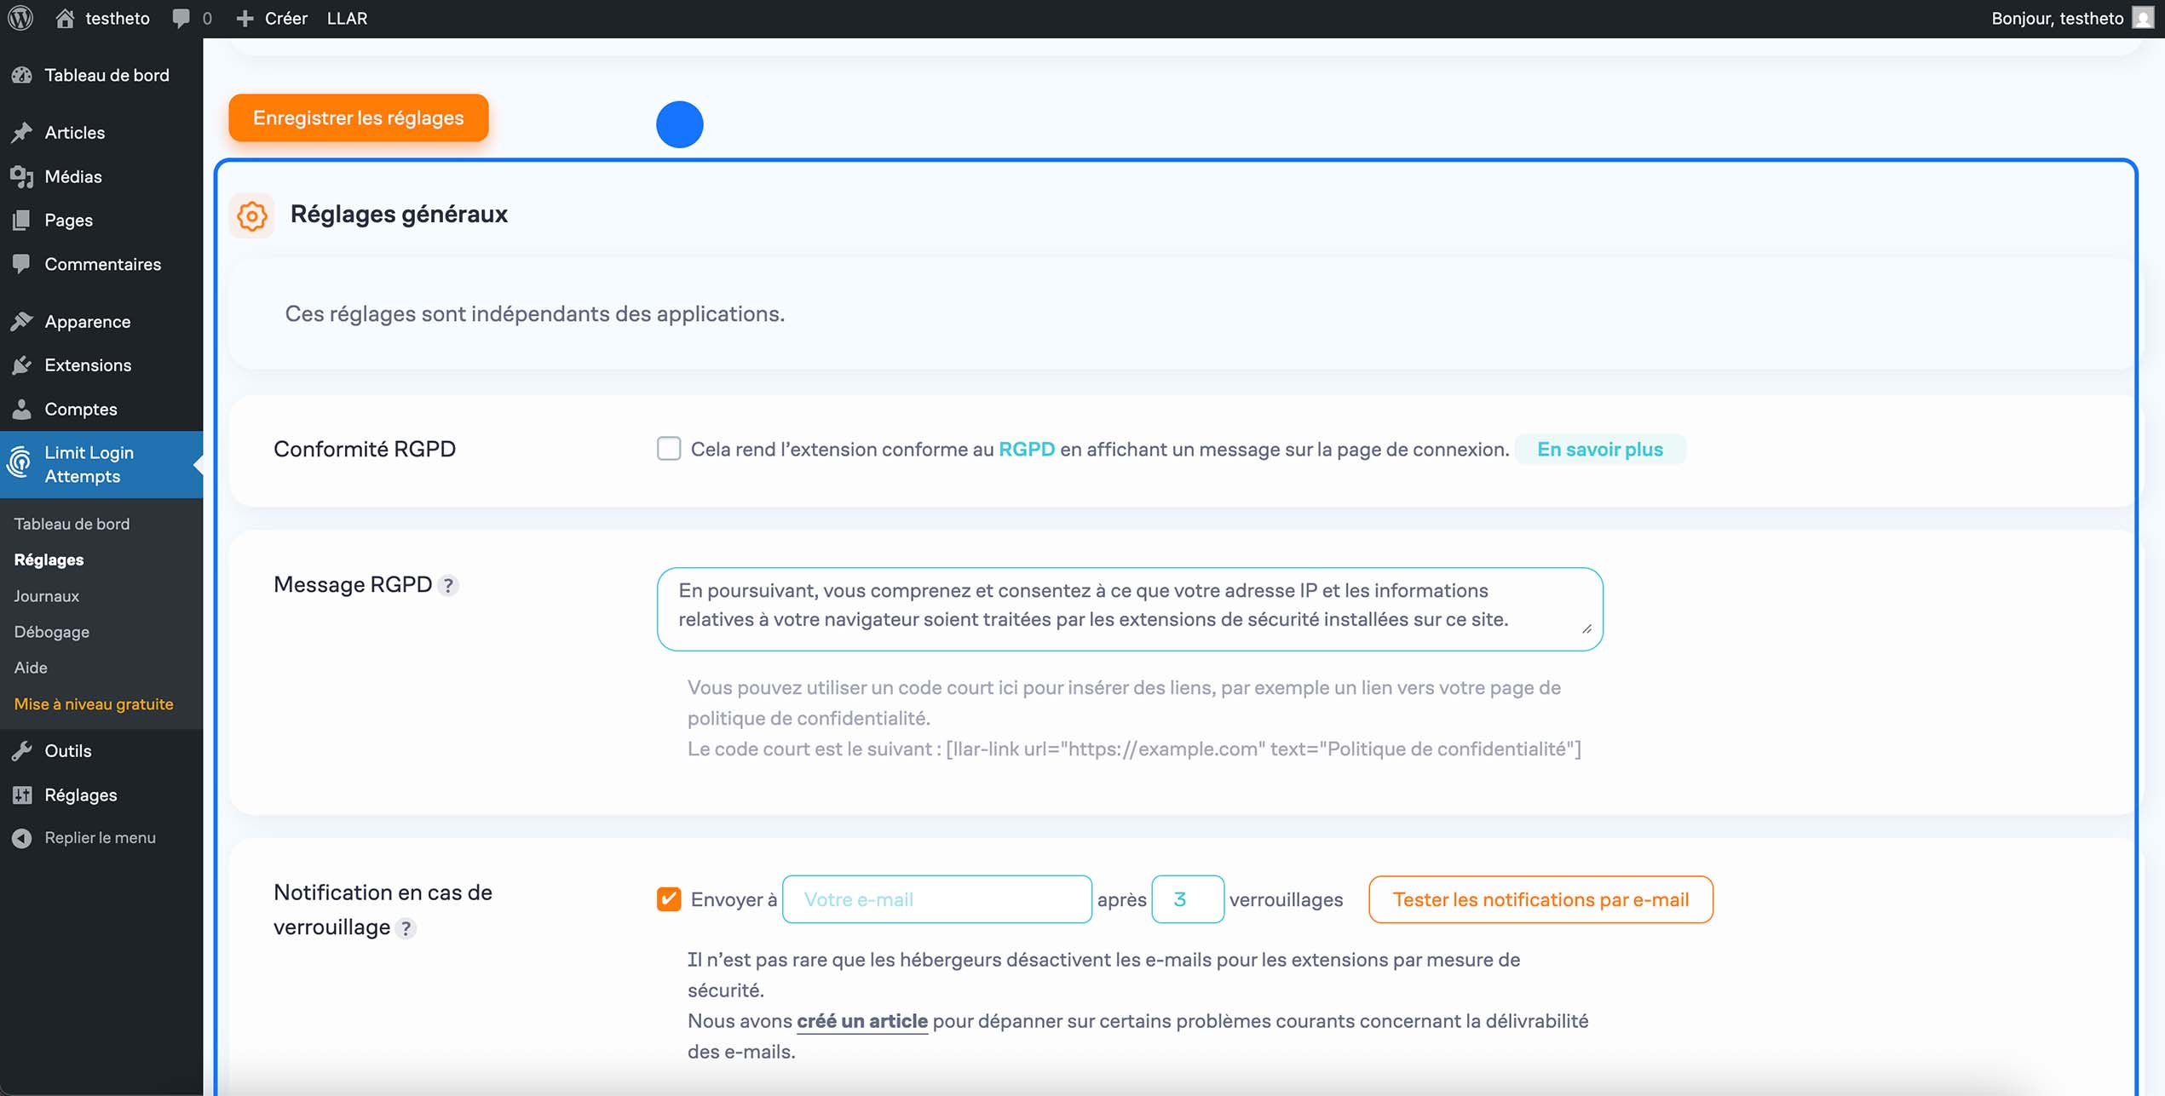
Task: Enable the Conformité RGPD checkbox
Action: [669, 448]
